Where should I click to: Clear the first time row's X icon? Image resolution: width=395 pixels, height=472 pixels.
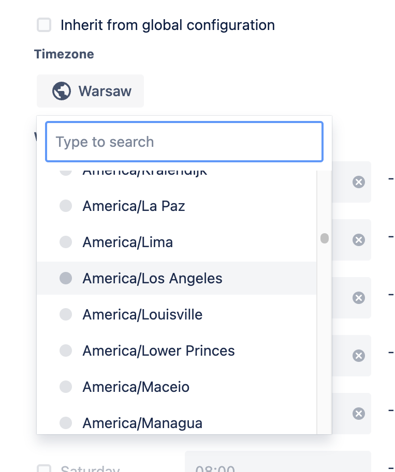pos(359,182)
